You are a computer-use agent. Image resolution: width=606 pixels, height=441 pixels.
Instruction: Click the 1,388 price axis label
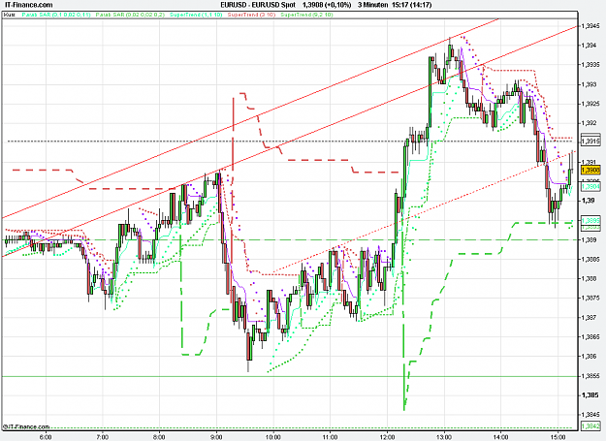(589, 278)
